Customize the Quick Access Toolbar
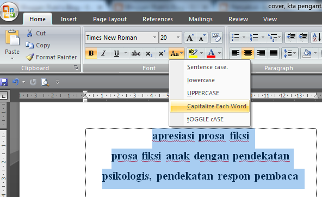This screenshot has width=322, height=197. point(57,82)
